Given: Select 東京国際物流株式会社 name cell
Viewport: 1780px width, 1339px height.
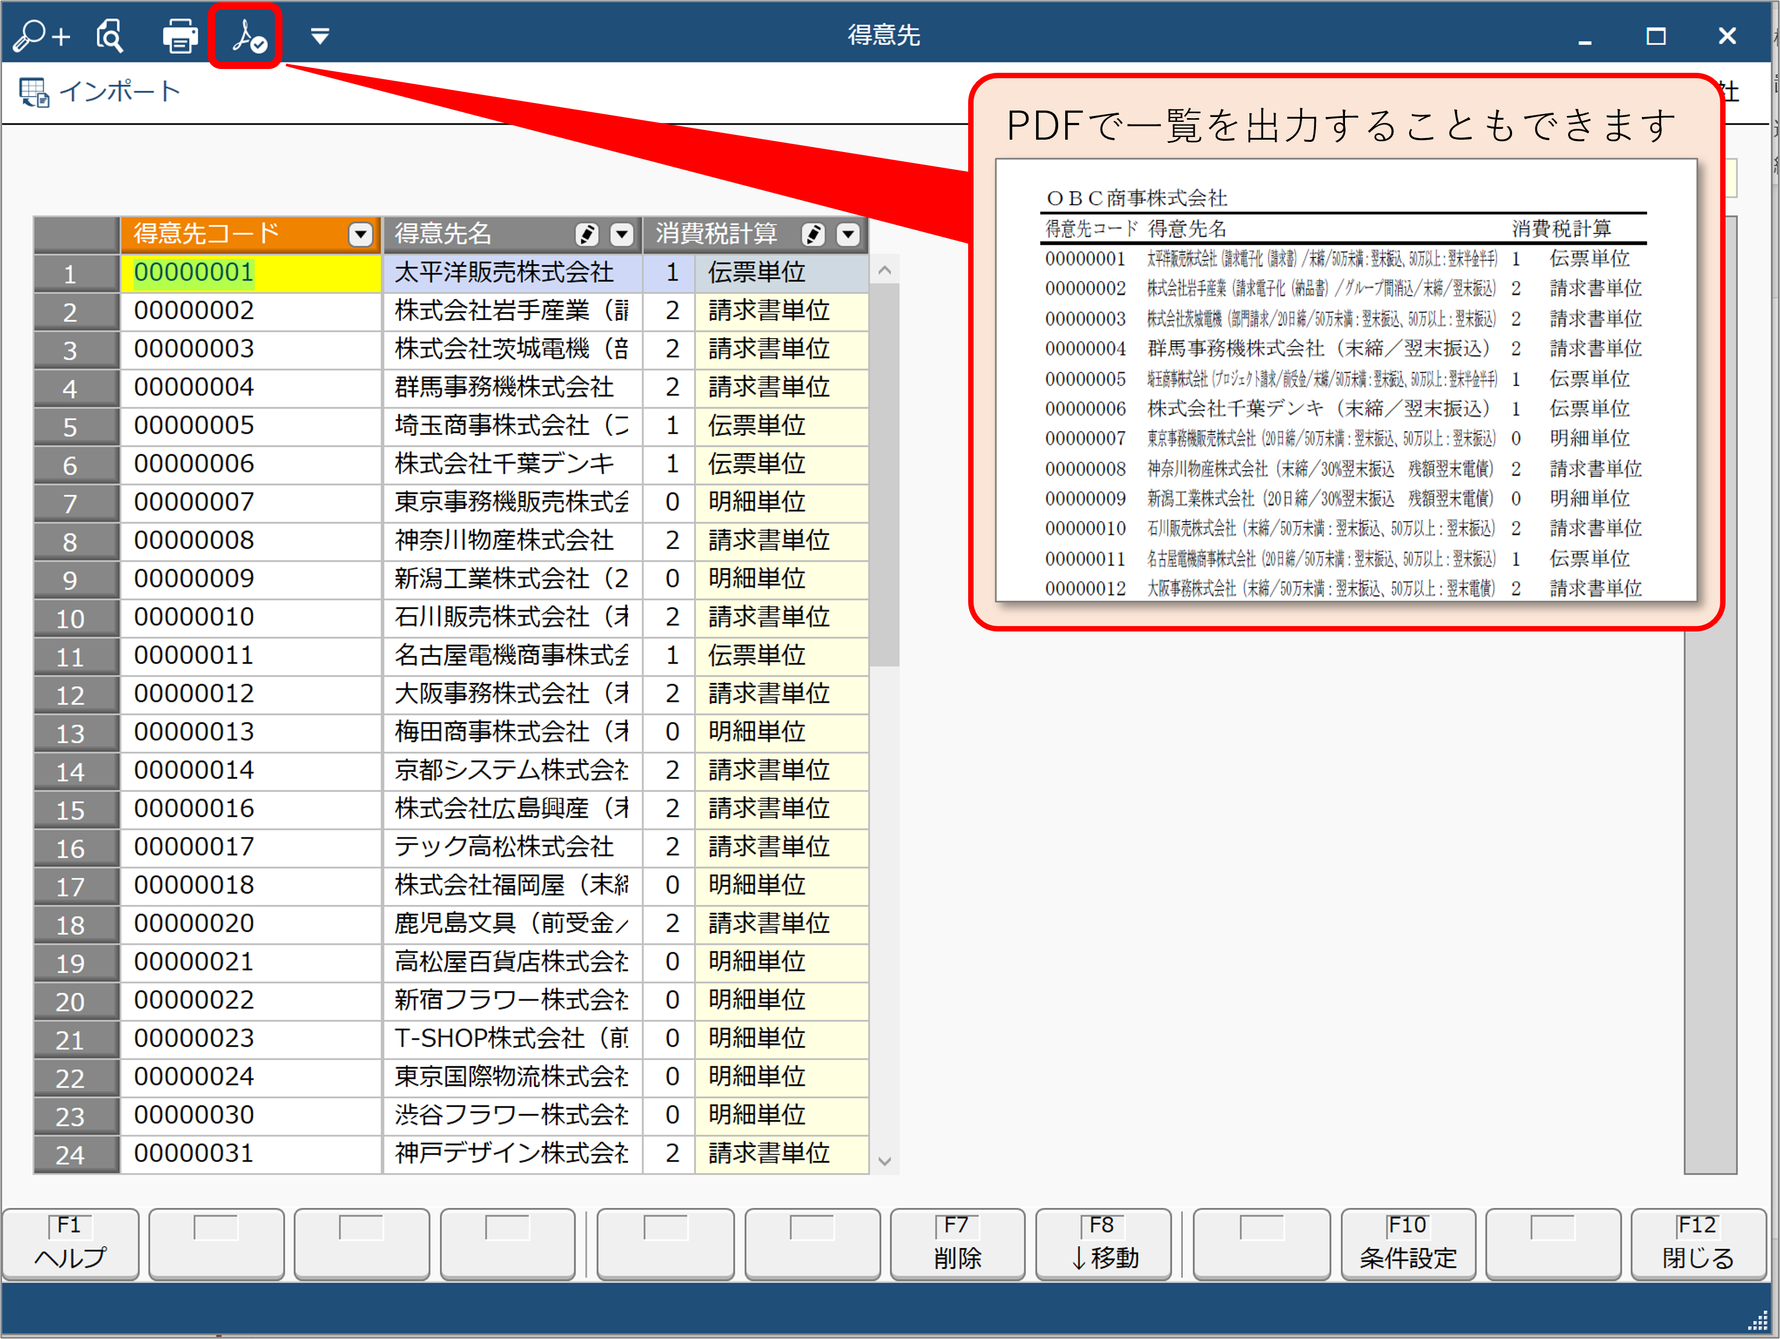Looking at the screenshot, I should [512, 1077].
